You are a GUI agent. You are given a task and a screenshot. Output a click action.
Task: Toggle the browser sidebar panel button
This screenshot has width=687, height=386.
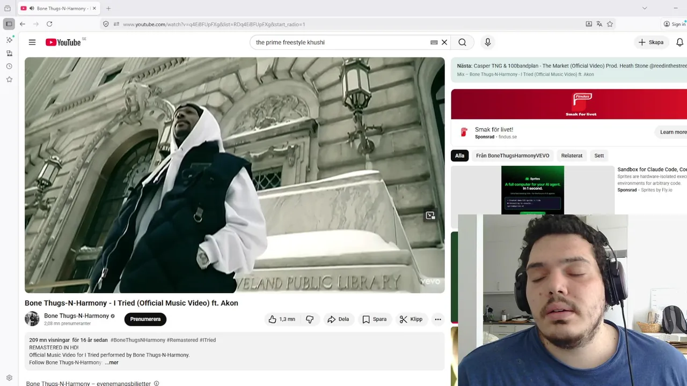point(9,24)
